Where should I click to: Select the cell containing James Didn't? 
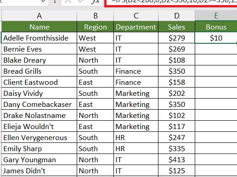tap(39, 171)
